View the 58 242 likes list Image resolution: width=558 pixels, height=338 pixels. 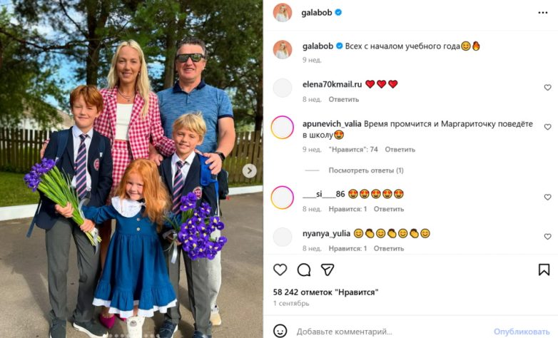(325, 292)
